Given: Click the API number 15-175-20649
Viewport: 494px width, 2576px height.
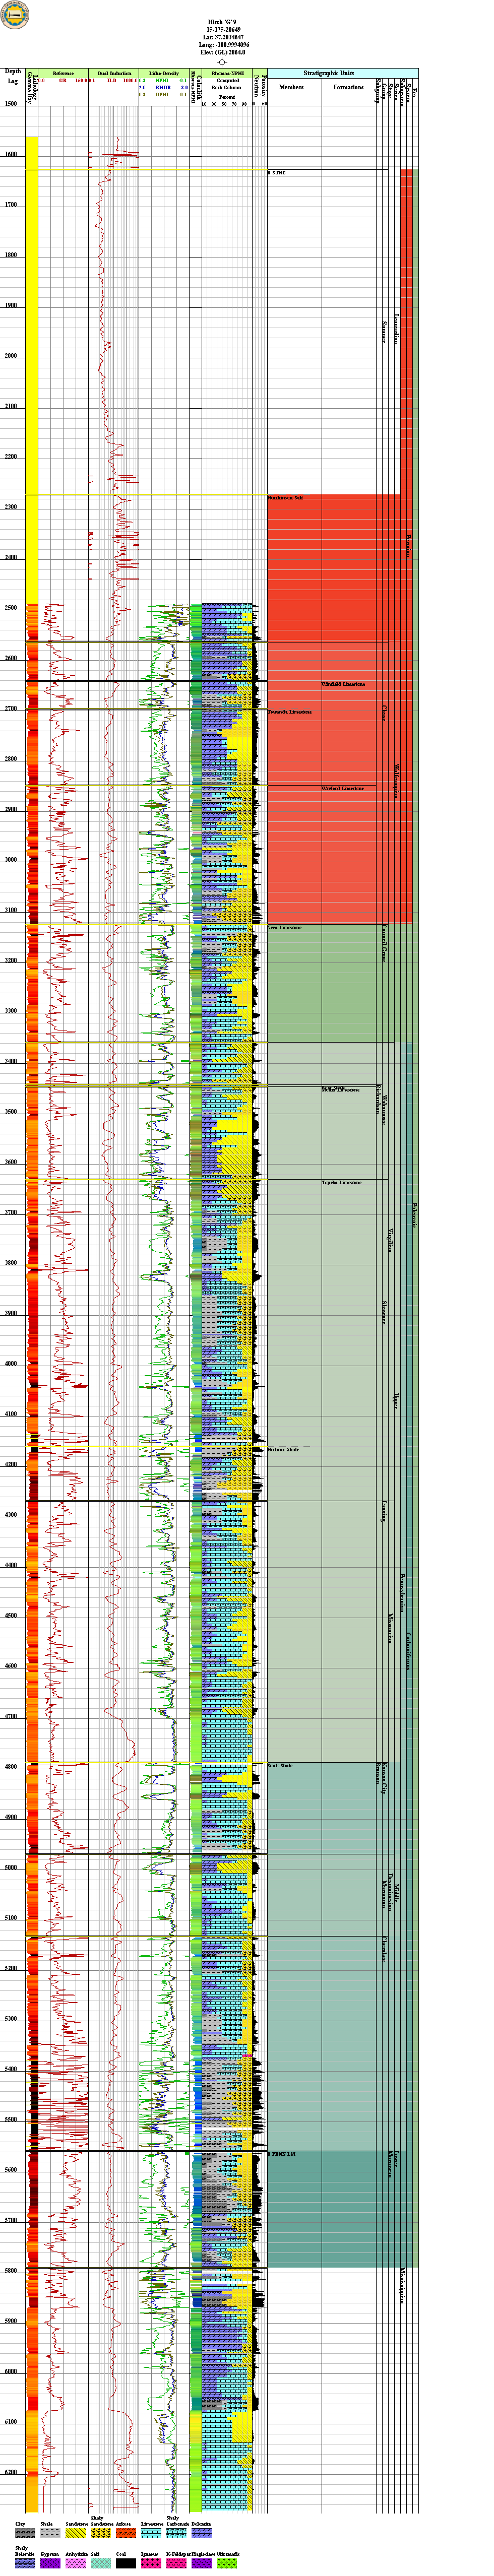Looking at the screenshot, I should pos(223,30).
